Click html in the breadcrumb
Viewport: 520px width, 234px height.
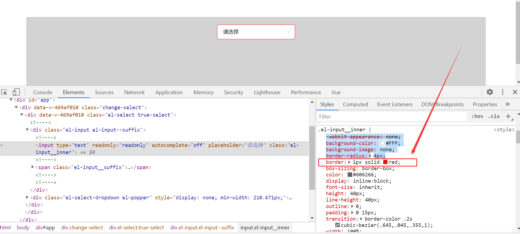click(x=5, y=227)
